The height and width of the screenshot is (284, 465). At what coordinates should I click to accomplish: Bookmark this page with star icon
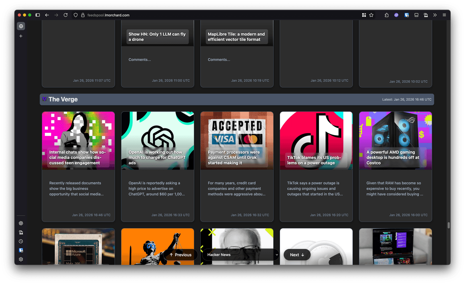pyautogui.click(x=371, y=15)
